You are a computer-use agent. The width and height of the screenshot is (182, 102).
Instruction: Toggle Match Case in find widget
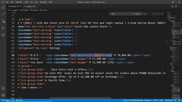tap(134, 14)
